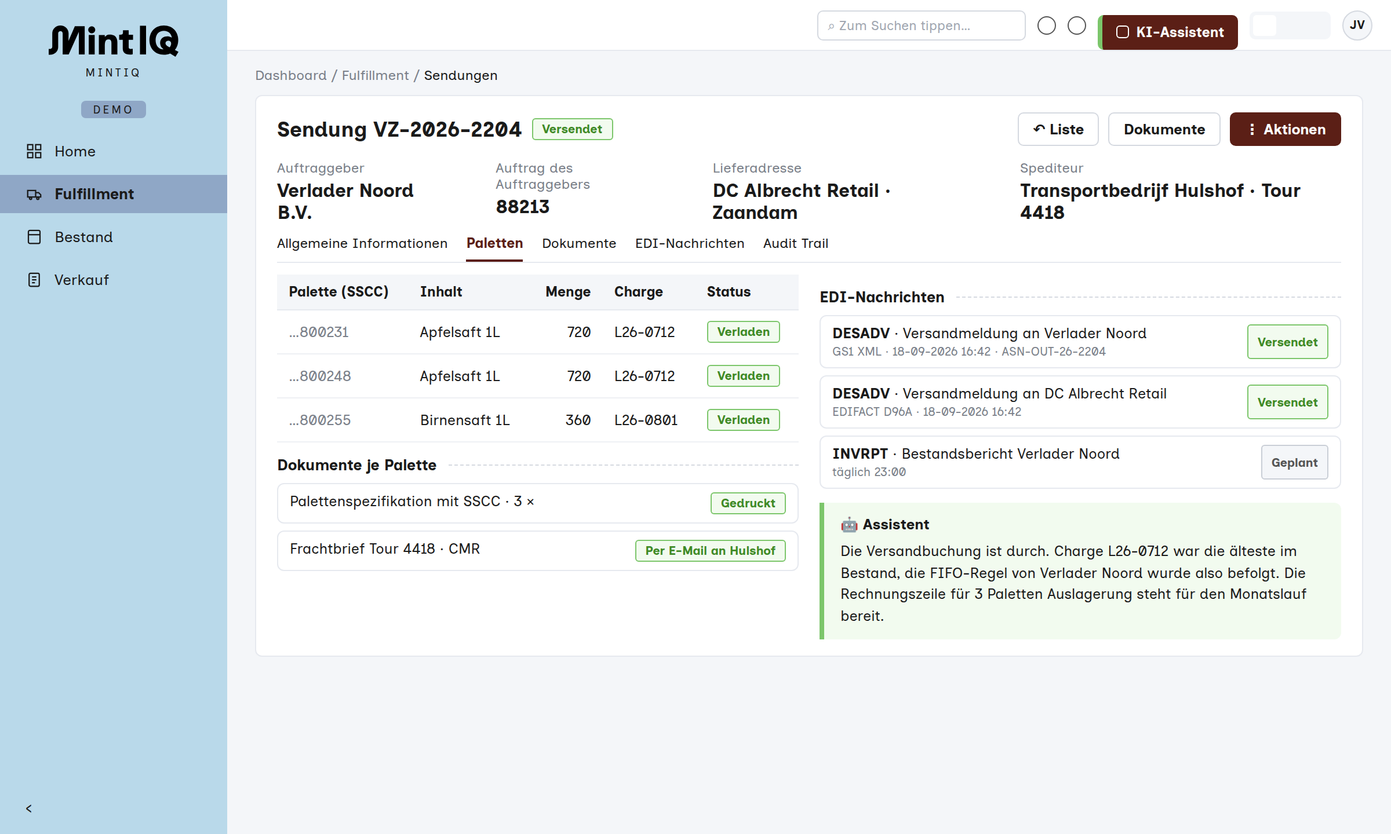Click the Versendet status badge in header
Screen dimensions: 1391x834
tap(572, 129)
